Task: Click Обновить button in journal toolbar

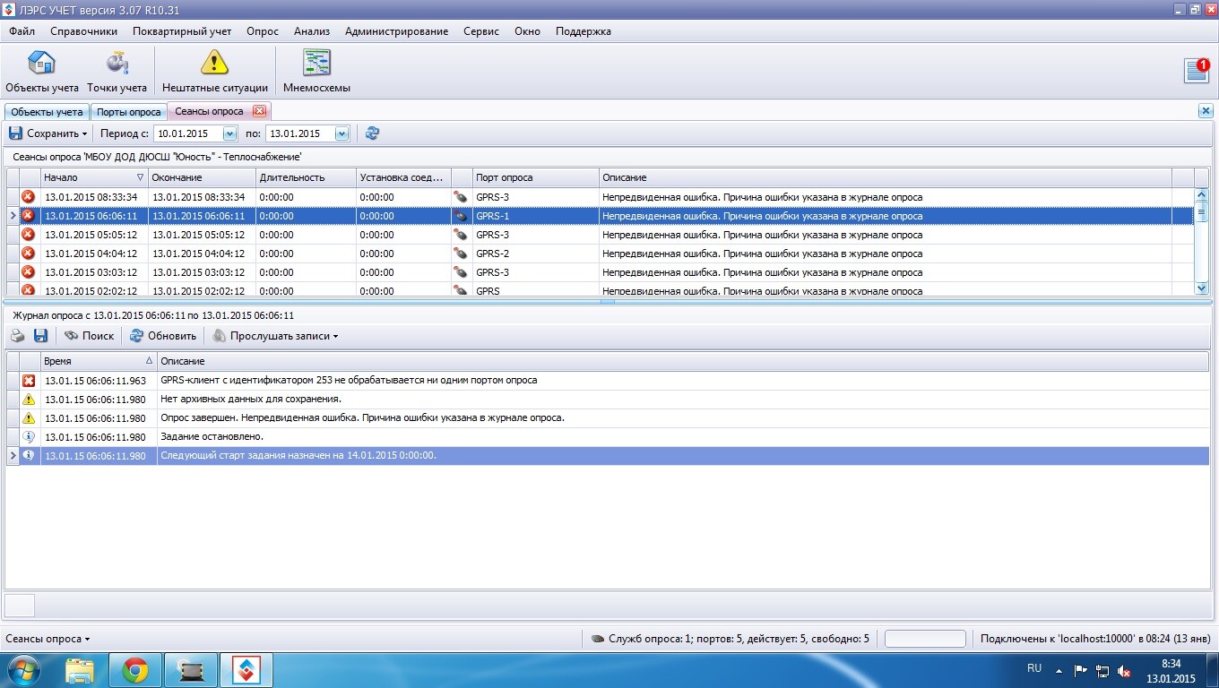Action: pos(163,336)
